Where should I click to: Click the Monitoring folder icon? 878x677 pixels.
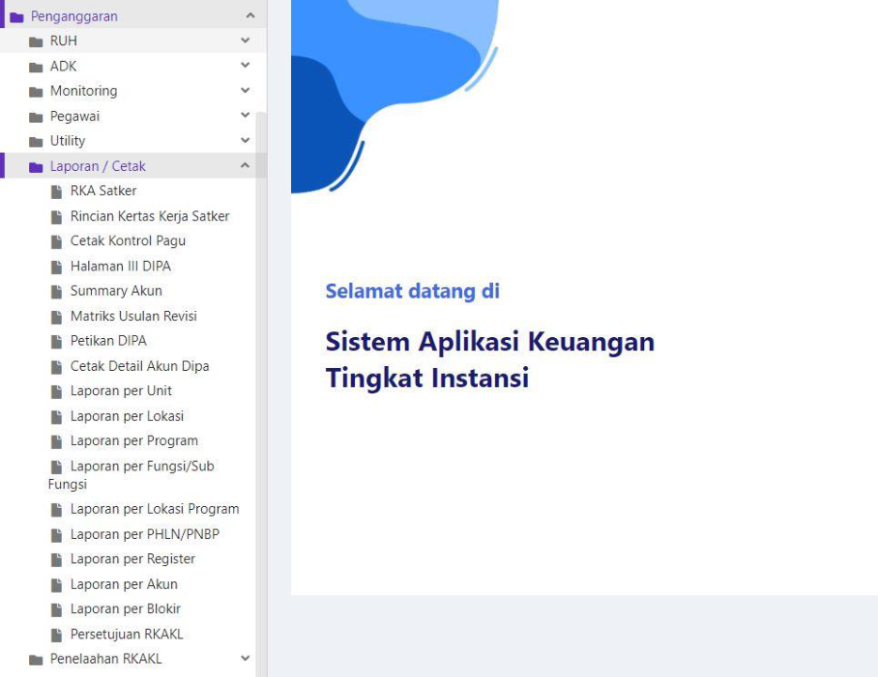[x=36, y=92]
